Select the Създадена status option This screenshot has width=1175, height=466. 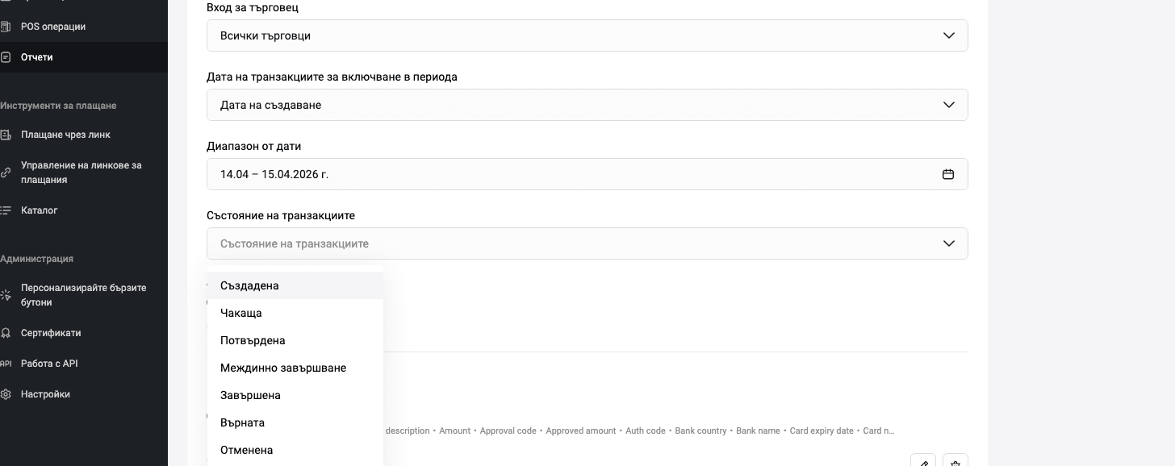click(249, 285)
